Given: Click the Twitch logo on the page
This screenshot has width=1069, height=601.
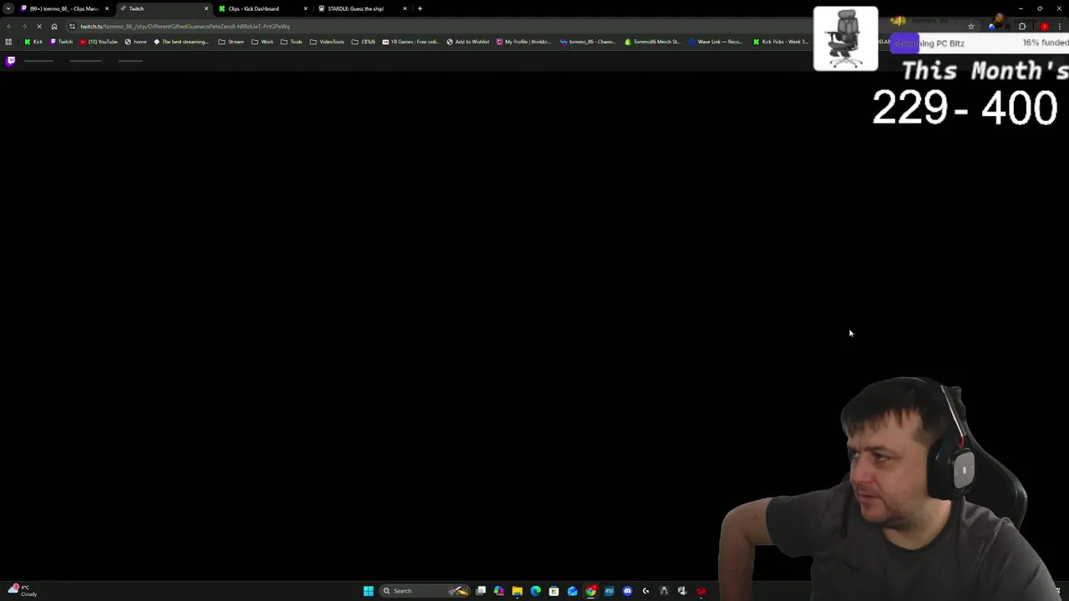Looking at the screenshot, I should coord(11,61).
